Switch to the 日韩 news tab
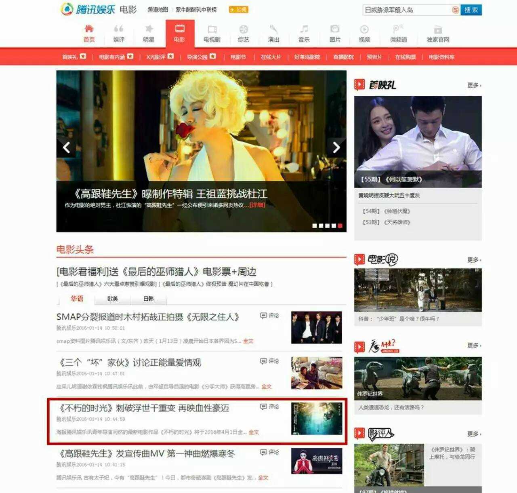The width and height of the screenshot is (517, 493). tap(148, 299)
